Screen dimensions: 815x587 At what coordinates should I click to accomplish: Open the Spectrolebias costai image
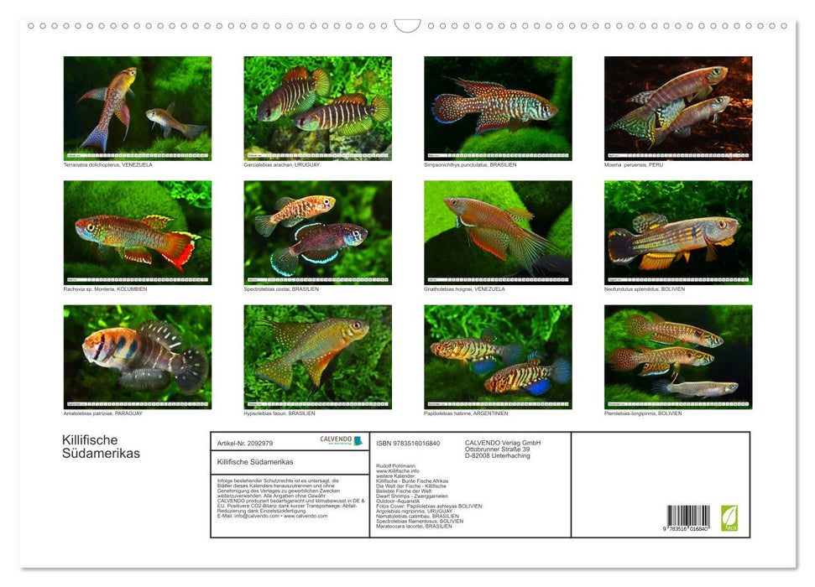coord(317,232)
